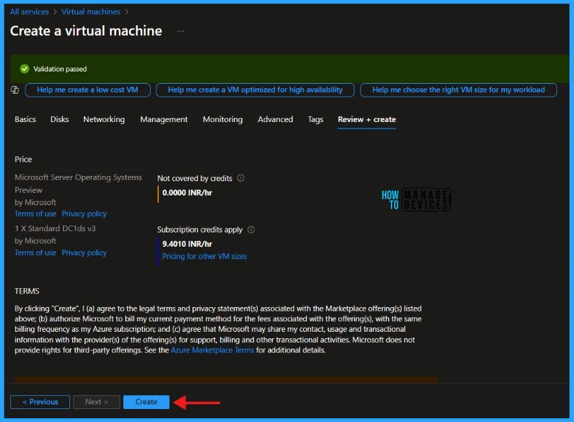Image resolution: width=574 pixels, height=422 pixels.
Task: Click the Not covered by credits label
Action: point(195,179)
